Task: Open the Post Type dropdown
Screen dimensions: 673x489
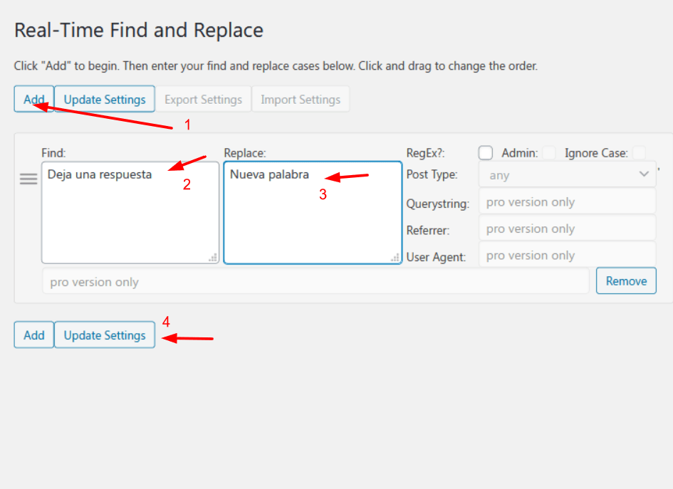Action: click(568, 174)
